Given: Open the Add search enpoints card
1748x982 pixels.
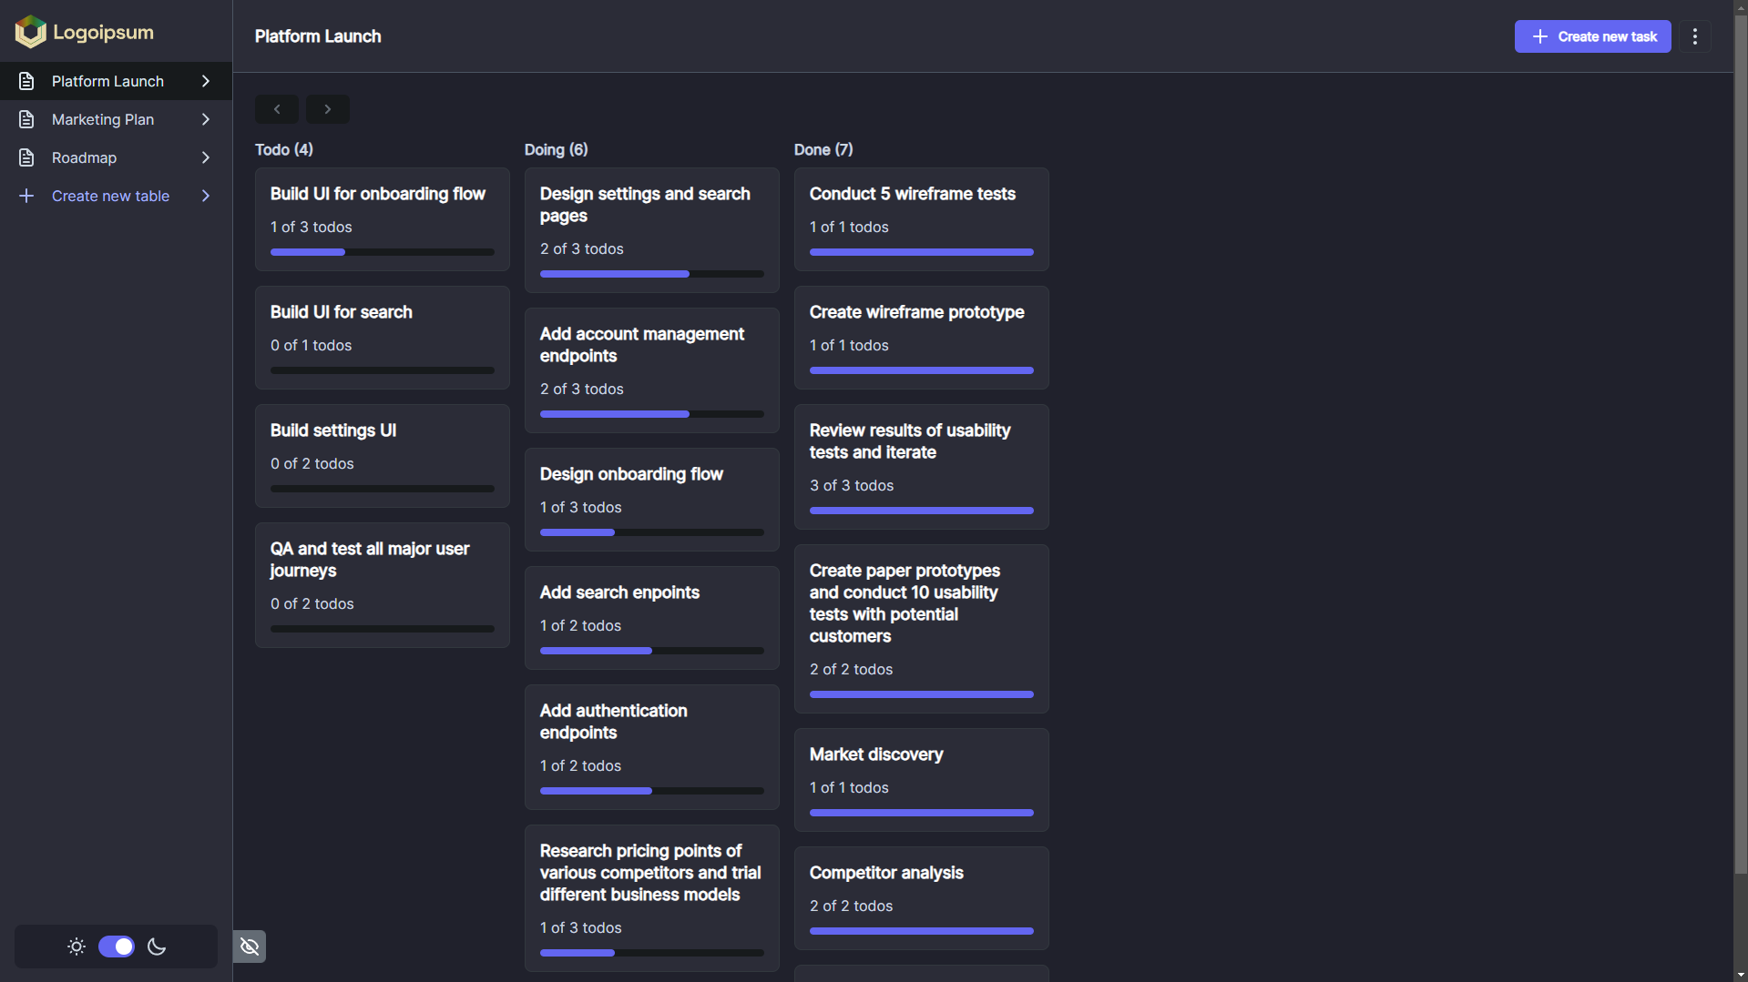Looking at the screenshot, I should pos(652,618).
